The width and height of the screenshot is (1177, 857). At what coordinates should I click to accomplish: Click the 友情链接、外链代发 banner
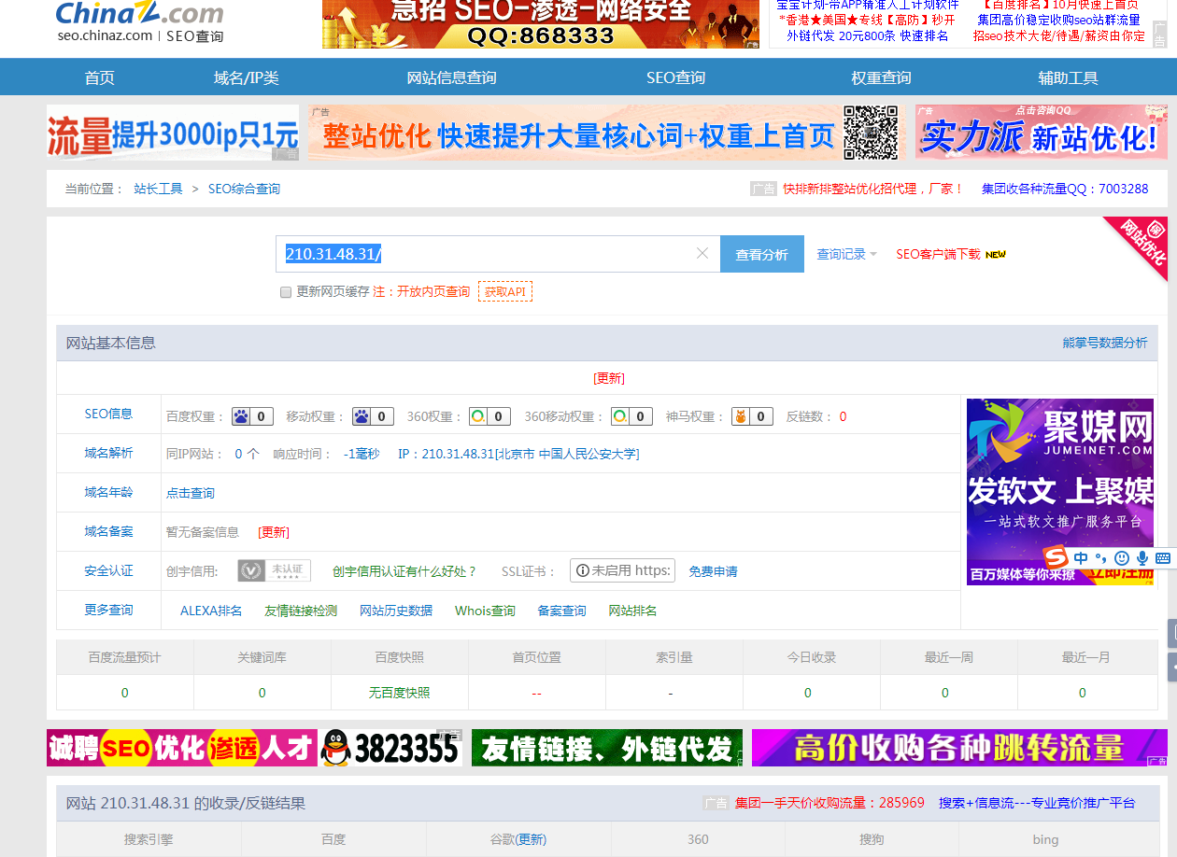(x=607, y=748)
